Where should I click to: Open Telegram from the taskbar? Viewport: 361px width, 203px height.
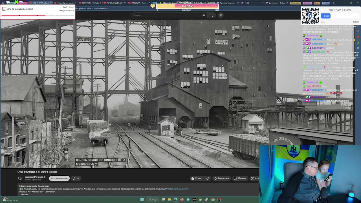(188, 200)
